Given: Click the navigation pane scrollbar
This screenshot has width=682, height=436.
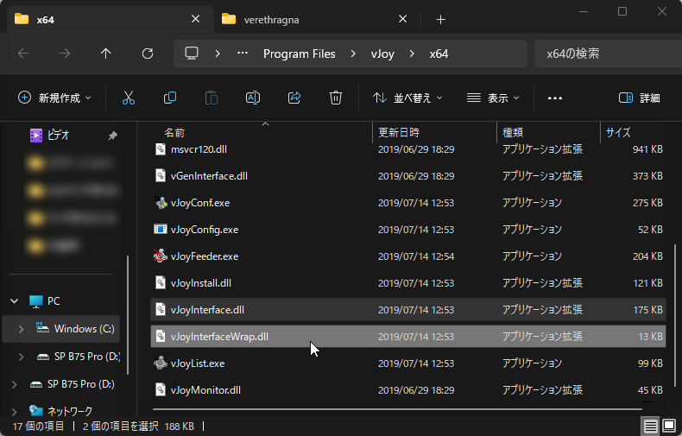Looking at the screenshot, I should pyautogui.click(x=128, y=315).
